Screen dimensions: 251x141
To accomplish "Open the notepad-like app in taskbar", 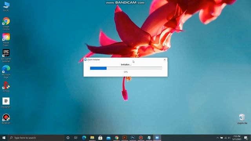I will [149, 137].
